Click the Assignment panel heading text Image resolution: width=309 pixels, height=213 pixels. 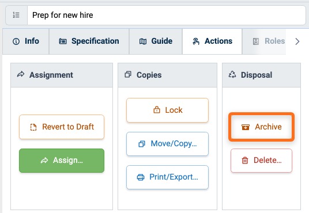(51, 75)
